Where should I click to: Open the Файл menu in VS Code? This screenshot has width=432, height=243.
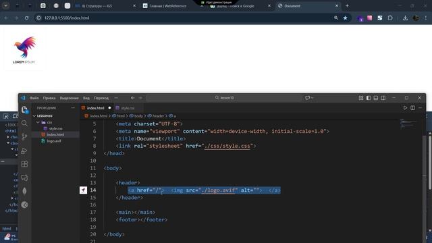[x=34, y=98]
